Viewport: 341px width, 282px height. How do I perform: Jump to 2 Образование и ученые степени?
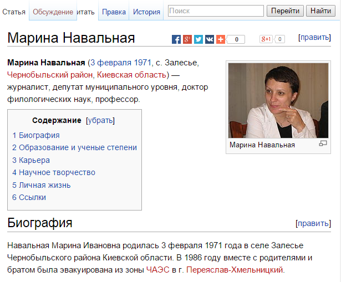74,147
